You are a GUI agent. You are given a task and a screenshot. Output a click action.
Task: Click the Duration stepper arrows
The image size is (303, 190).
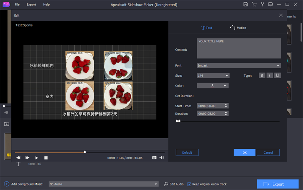[x=226, y=113]
